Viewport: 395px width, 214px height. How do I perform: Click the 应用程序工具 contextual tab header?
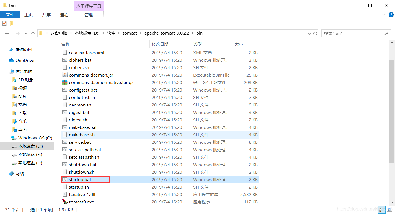coord(89,6)
